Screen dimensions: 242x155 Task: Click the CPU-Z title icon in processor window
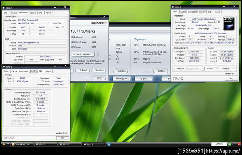173,7
